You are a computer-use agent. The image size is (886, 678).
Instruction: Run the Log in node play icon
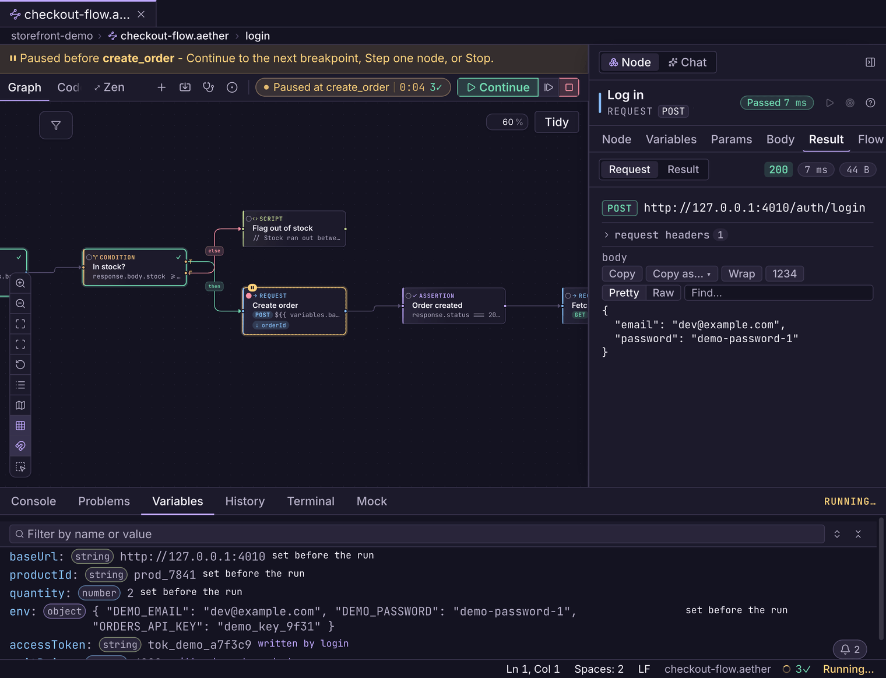point(829,103)
